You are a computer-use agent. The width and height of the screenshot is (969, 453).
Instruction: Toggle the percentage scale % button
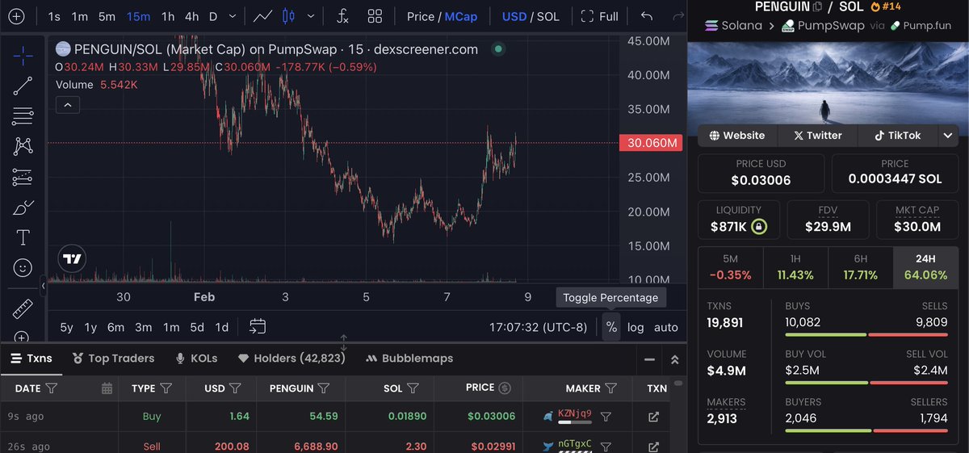coord(611,327)
